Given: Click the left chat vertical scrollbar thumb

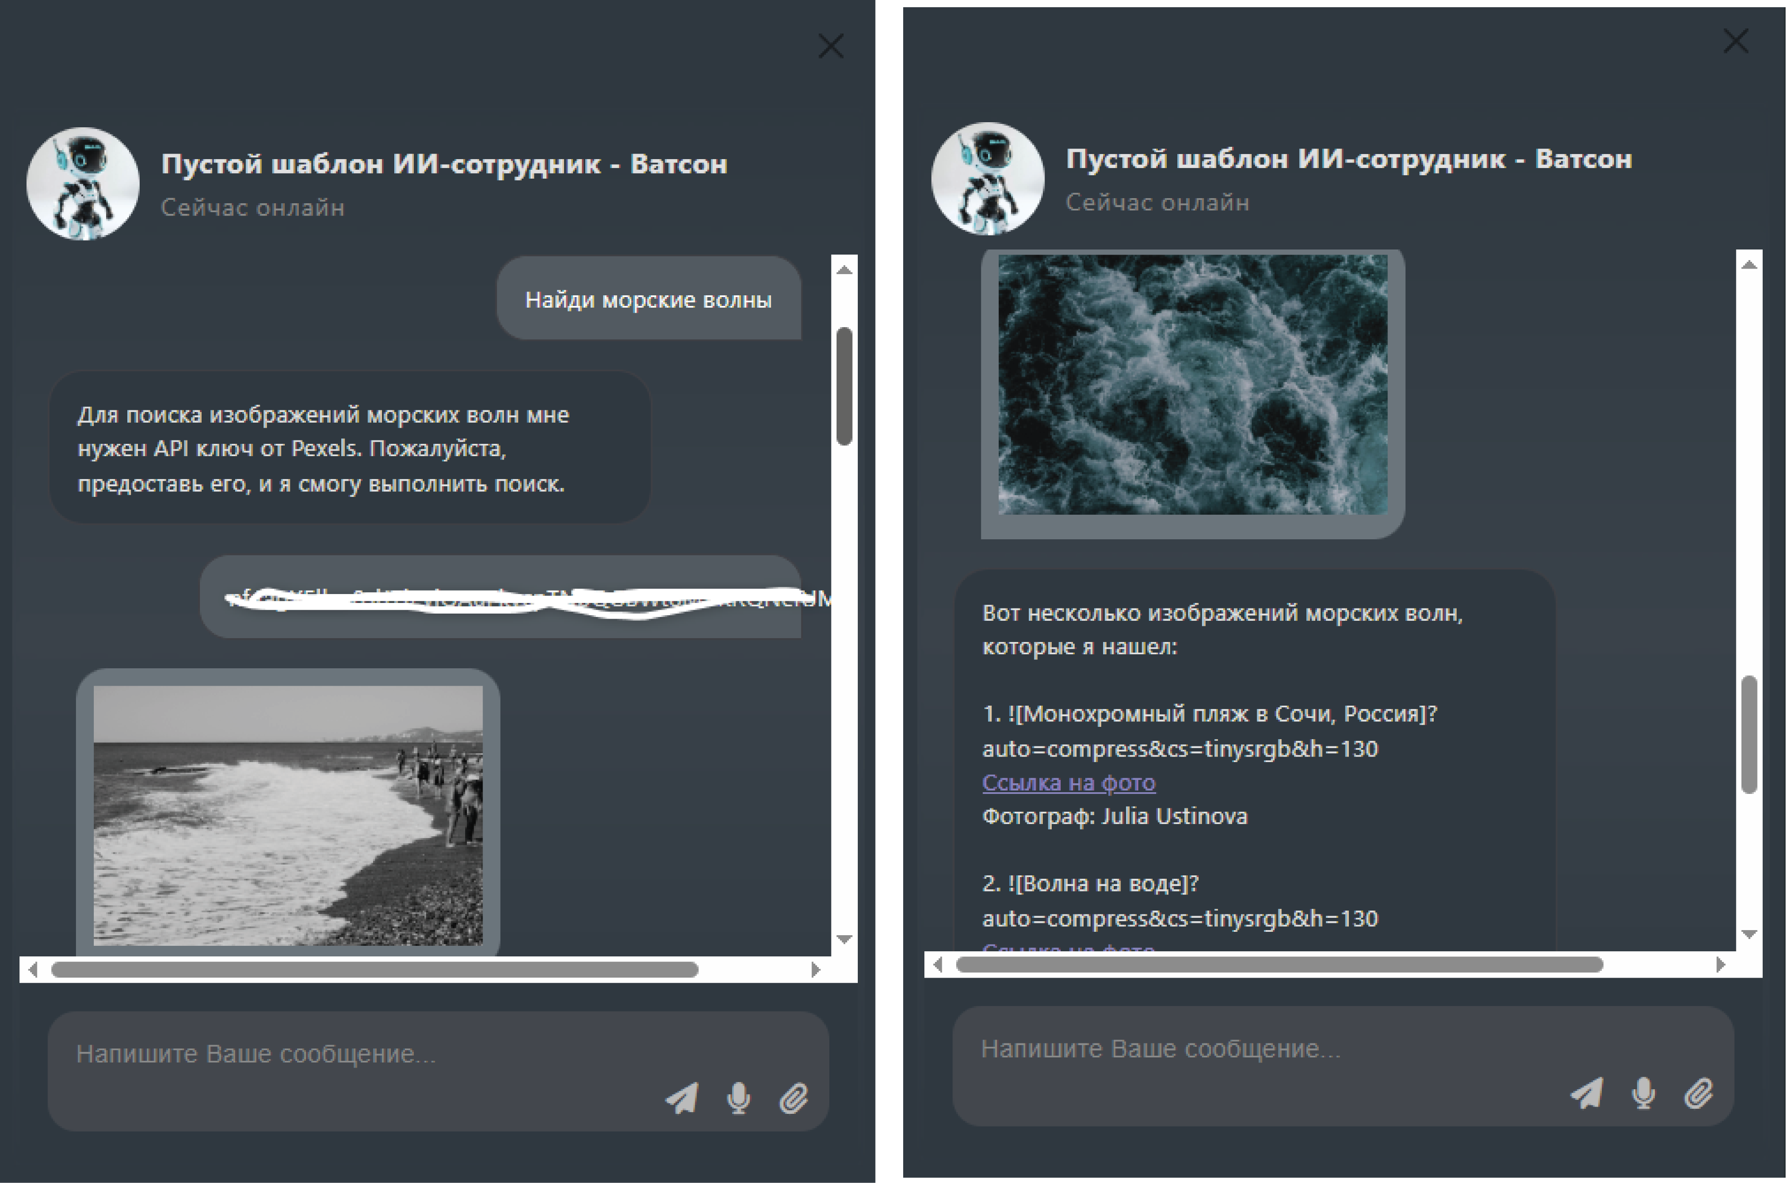Looking at the screenshot, I should pos(844,386).
